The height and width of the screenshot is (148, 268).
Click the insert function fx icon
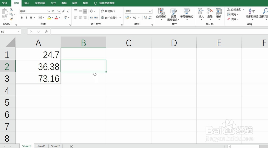pyautogui.click(x=46, y=32)
